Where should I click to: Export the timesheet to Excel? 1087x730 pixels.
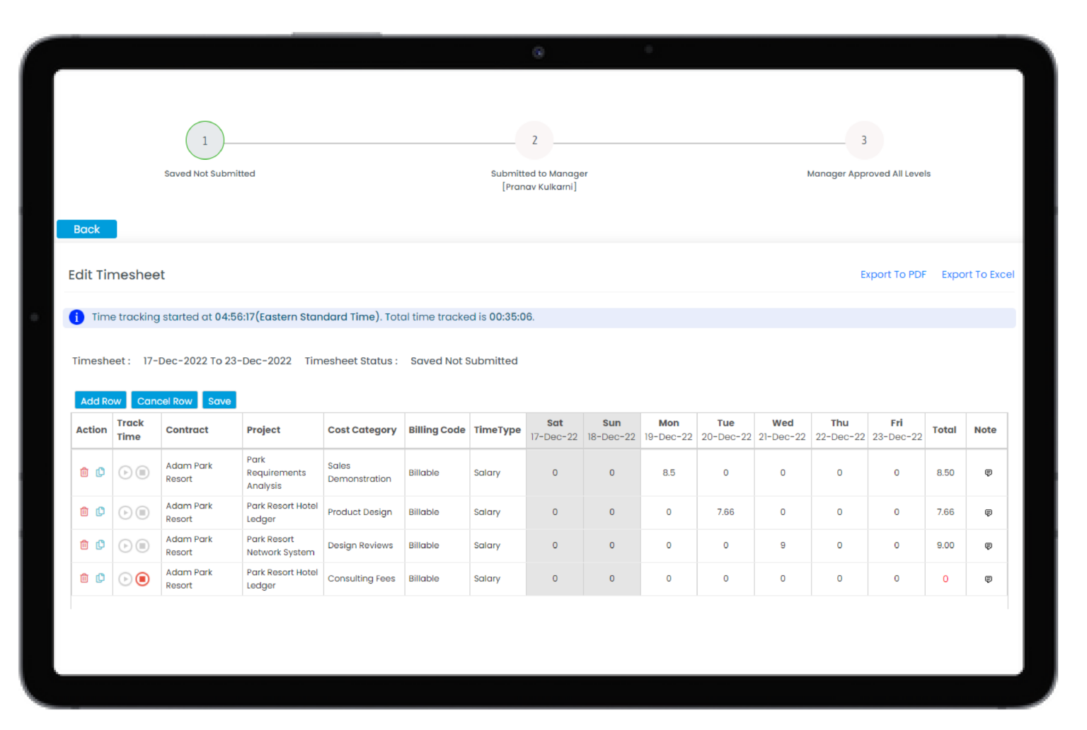tap(977, 274)
